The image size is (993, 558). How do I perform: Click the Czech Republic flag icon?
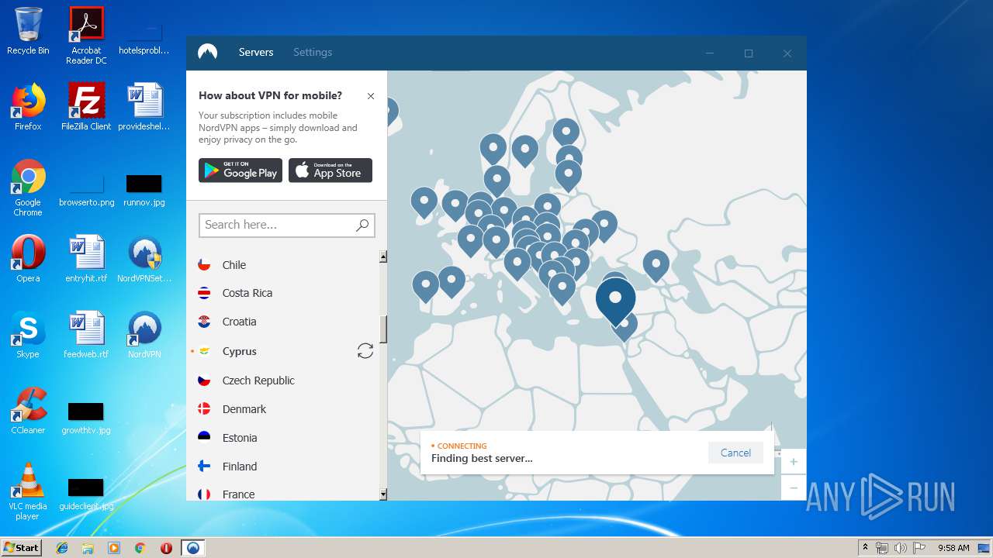pyautogui.click(x=204, y=381)
